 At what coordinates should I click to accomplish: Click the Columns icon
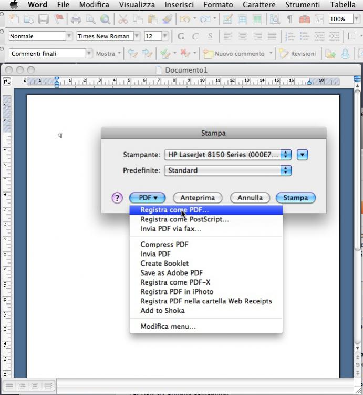(257, 19)
